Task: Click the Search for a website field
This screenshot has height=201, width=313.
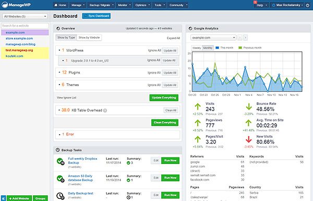Action: [25, 26]
